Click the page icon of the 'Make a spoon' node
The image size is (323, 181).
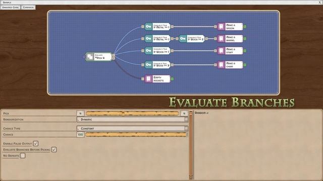tap(221, 27)
